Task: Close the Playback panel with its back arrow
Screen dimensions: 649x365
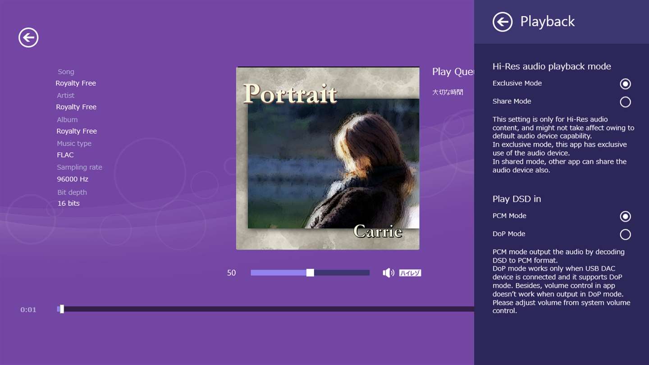Action: [x=503, y=22]
